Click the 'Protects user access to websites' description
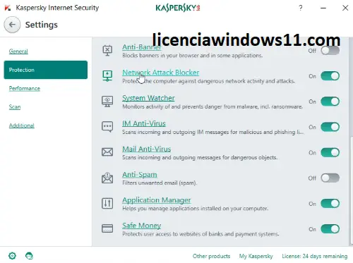The height and width of the screenshot is (263, 353). click(201, 234)
